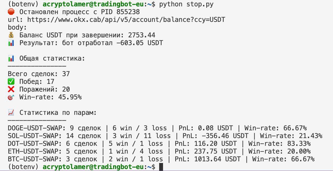Select the BTC-USDT-SWAP pair label

coord(33,159)
